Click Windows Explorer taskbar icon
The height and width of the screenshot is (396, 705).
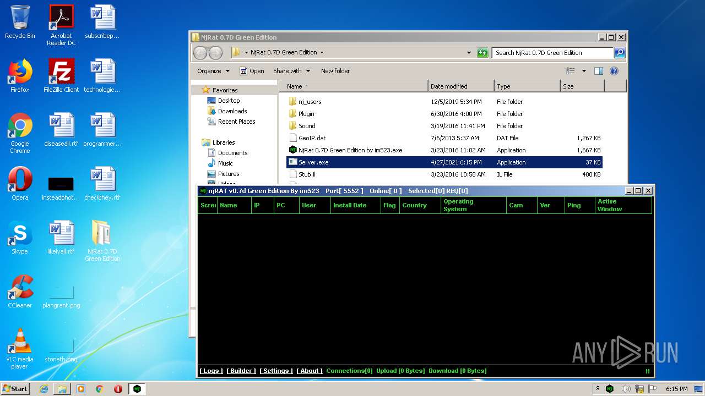click(62, 389)
